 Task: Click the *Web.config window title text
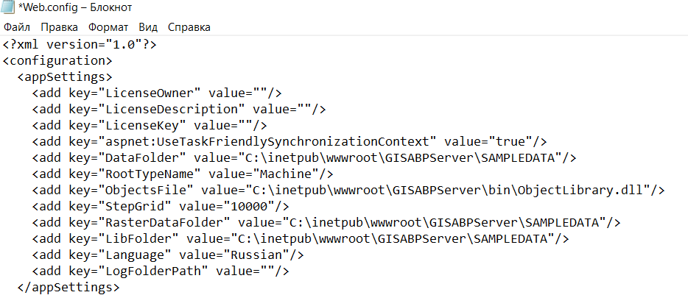[75, 7]
